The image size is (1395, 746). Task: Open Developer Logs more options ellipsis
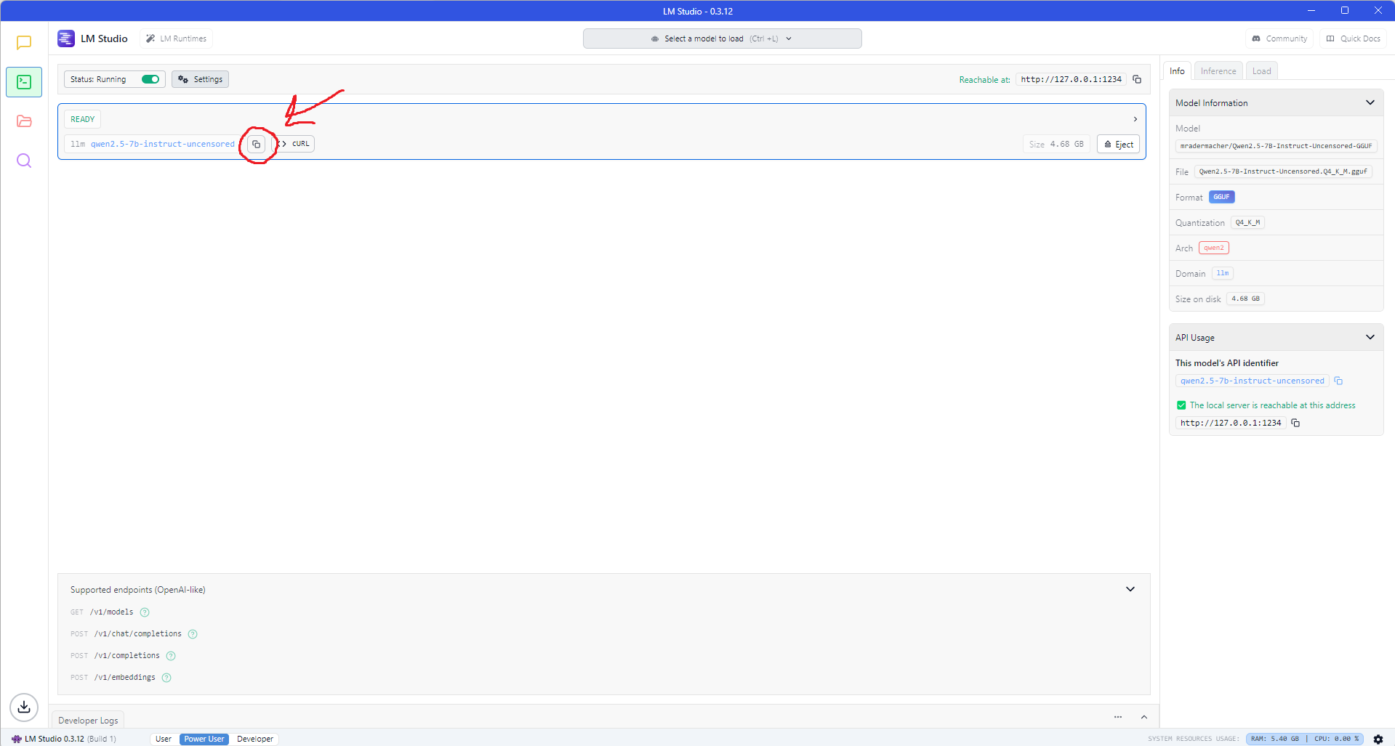coord(1118,717)
